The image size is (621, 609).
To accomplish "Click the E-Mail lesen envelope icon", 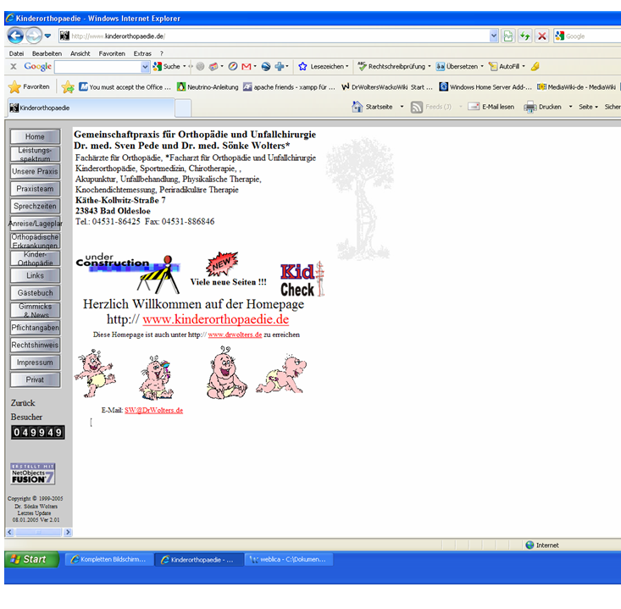I will 472,108.
